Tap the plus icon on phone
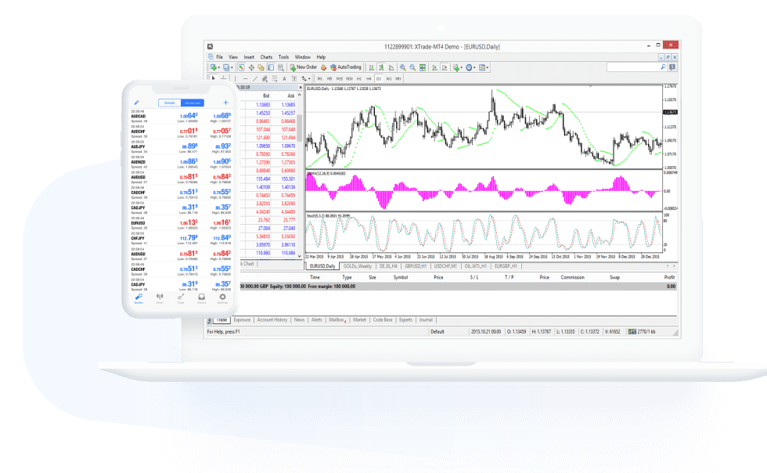The width and height of the screenshot is (767, 473). (x=225, y=103)
